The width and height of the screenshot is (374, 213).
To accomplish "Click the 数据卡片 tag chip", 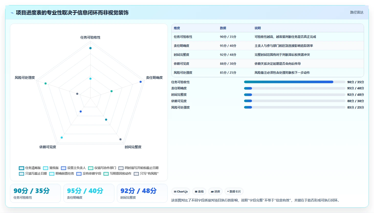I will pyautogui.click(x=234, y=191).
